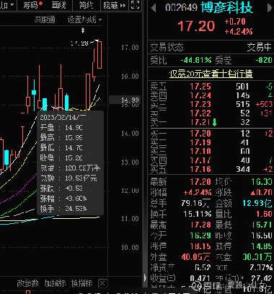This screenshot has width=274, height=294.
Task: Select 改参数 in indicator menu
Action: [27, 283]
